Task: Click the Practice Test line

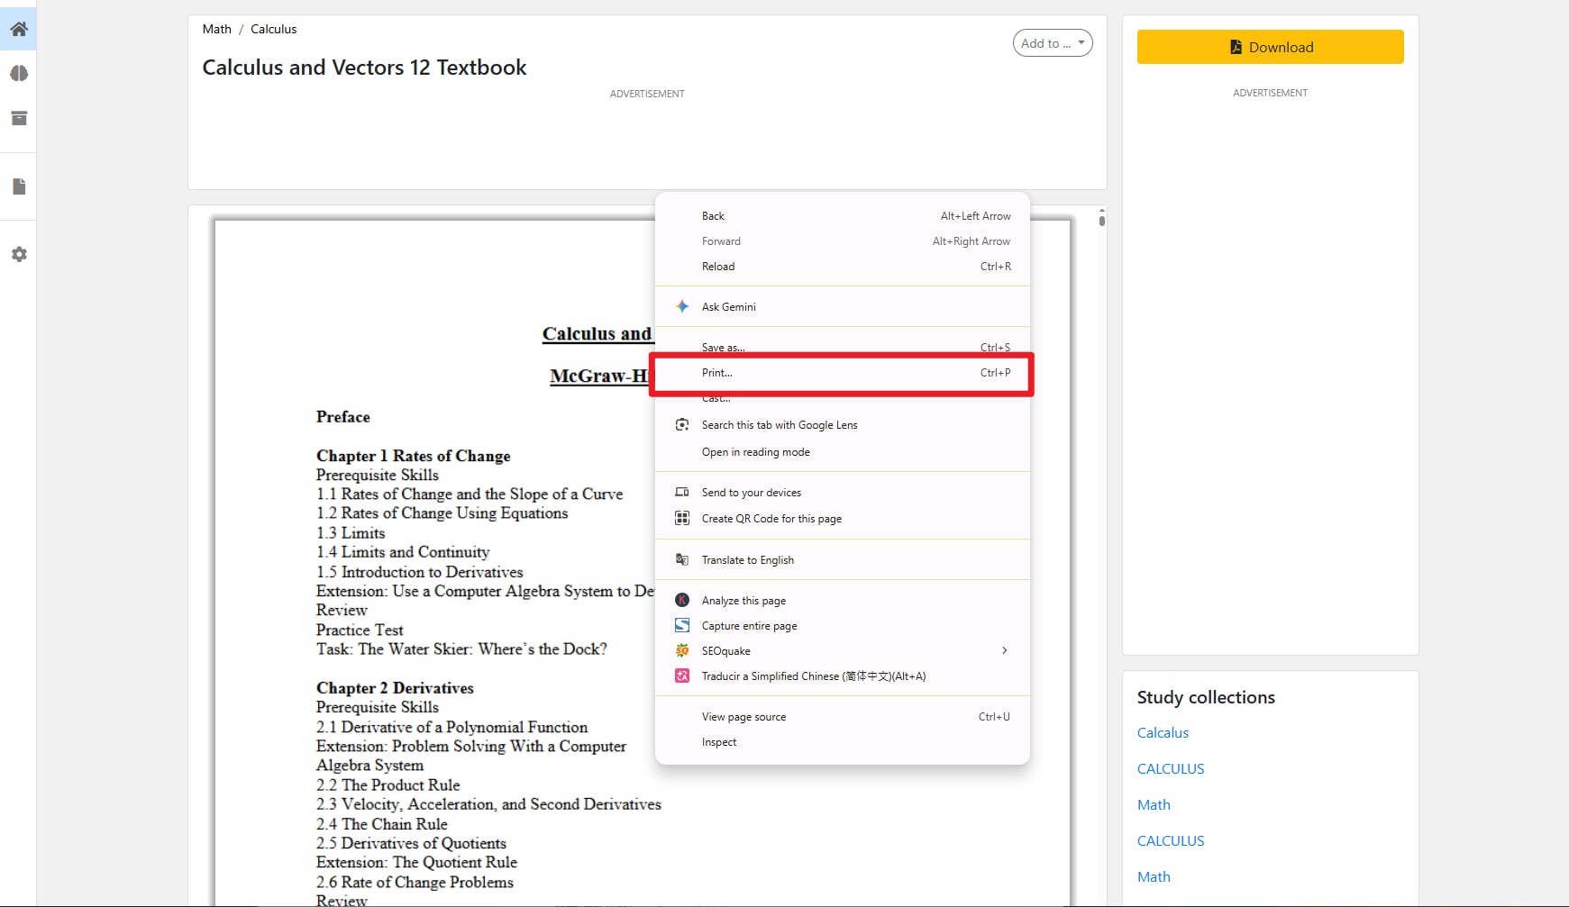Action: point(360,630)
